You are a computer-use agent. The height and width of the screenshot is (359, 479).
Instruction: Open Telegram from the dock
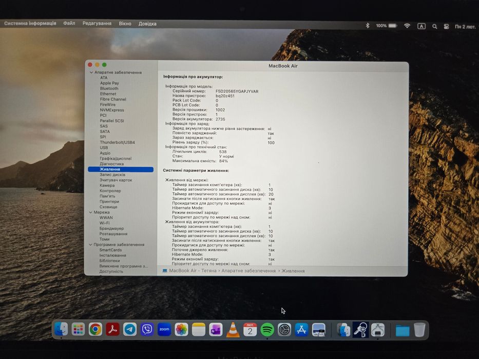[130, 329]
